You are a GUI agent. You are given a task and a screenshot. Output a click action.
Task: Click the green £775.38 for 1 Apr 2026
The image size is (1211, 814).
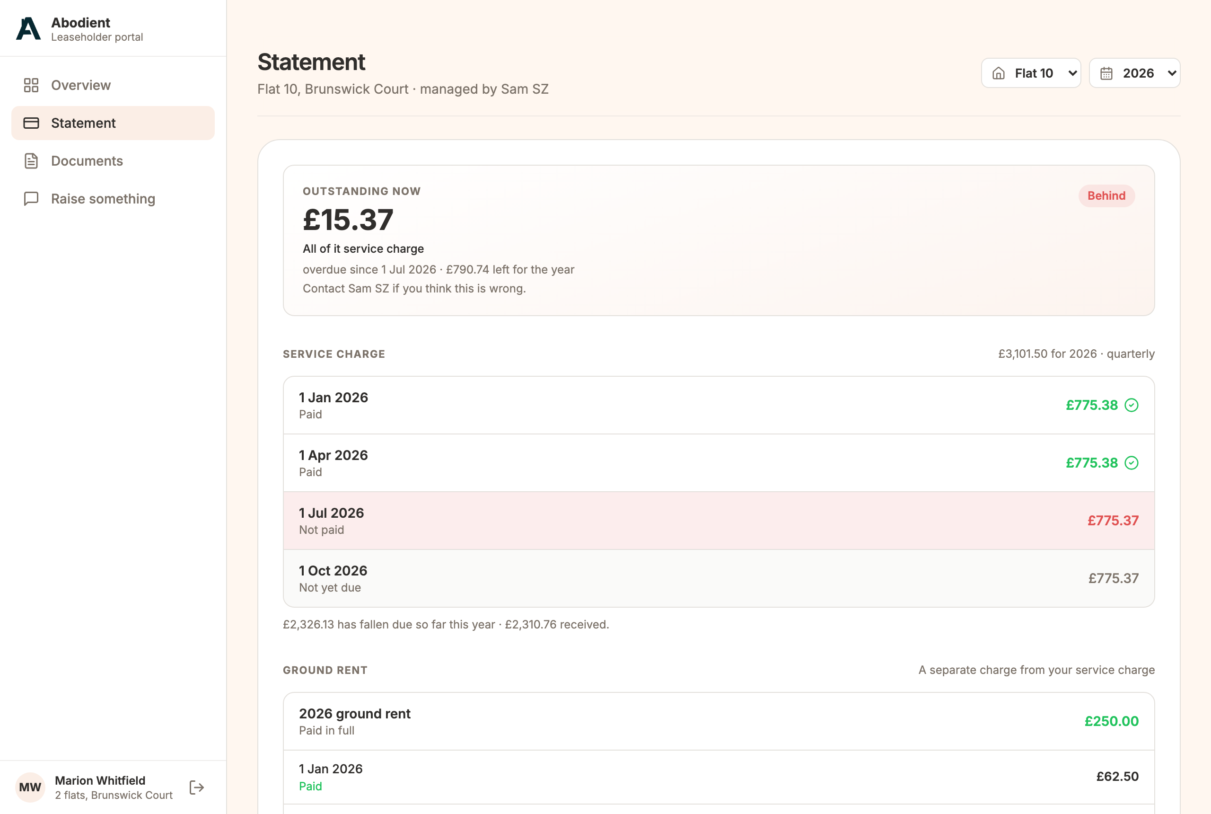click(1092, 462)
